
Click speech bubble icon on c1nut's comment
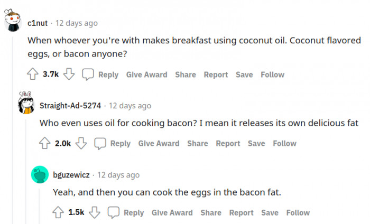click(88, 74)
